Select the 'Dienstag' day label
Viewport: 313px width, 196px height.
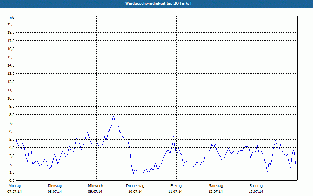tap(54, 185)
